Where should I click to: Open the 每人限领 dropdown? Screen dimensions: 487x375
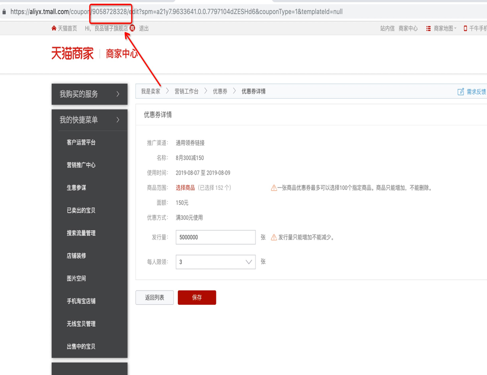215,262
